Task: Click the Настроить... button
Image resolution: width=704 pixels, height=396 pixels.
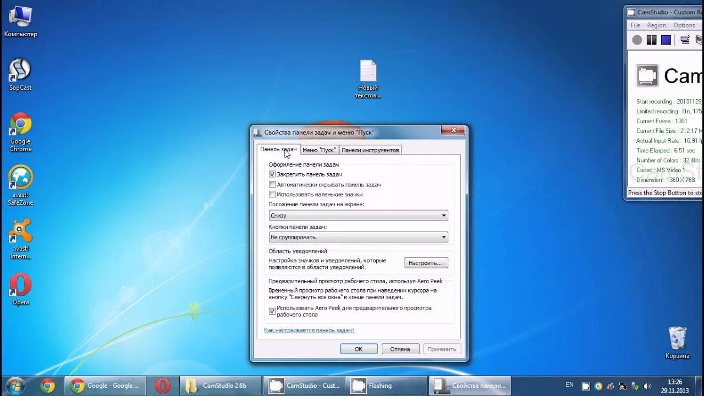Action: pyautogui.click(x=426, y=263)
